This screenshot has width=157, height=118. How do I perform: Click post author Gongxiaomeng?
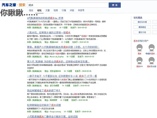tap(55, 112)
